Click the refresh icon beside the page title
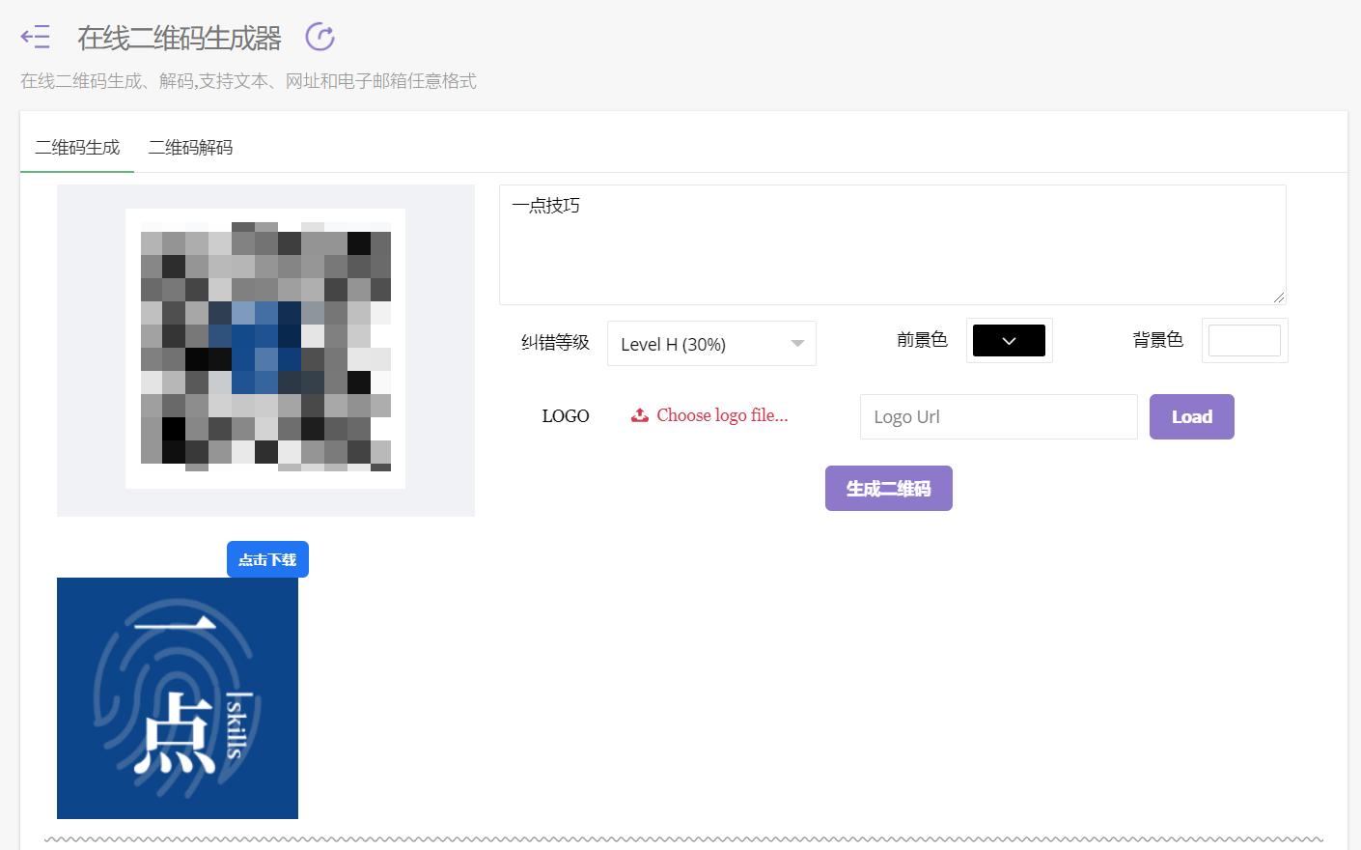1361x850 pixels. pyautogui.click(x=319, y=36)
